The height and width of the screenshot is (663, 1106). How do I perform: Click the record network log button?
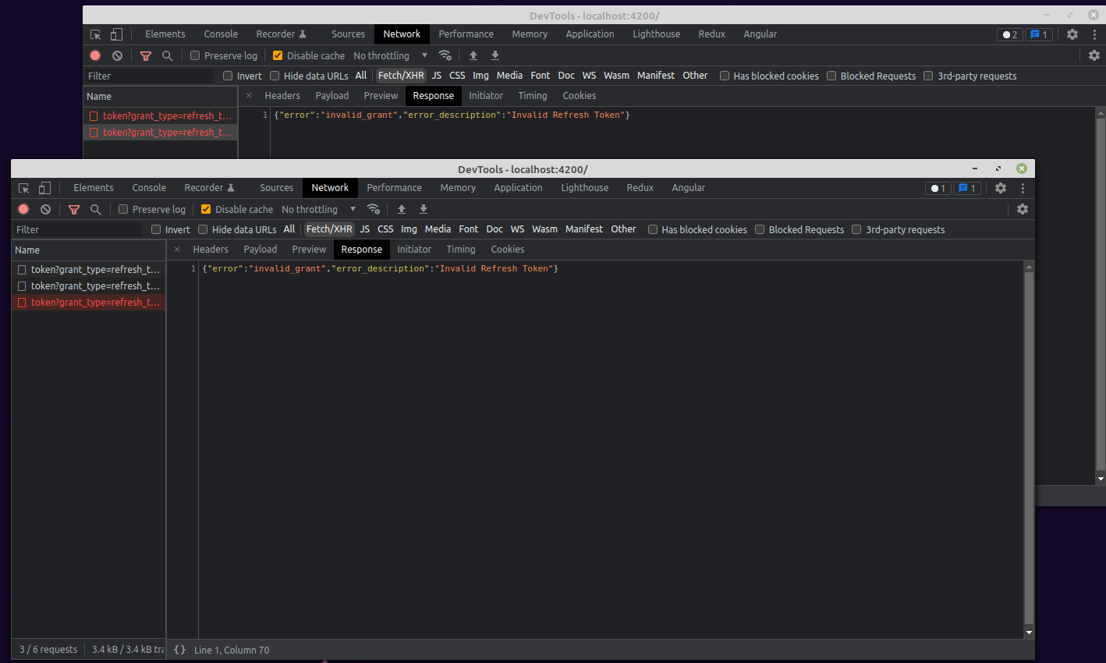(x=22, y=209)
